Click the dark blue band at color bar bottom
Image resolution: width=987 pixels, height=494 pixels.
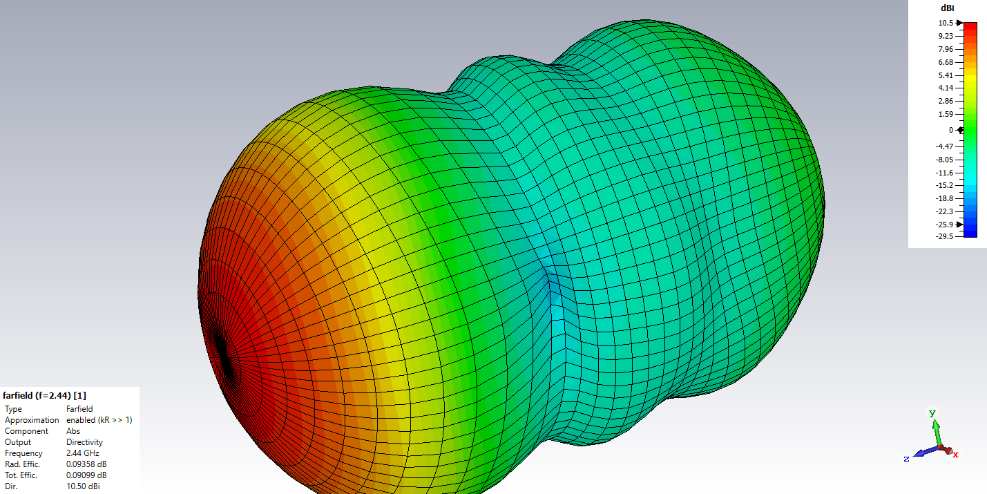point(970,232)
